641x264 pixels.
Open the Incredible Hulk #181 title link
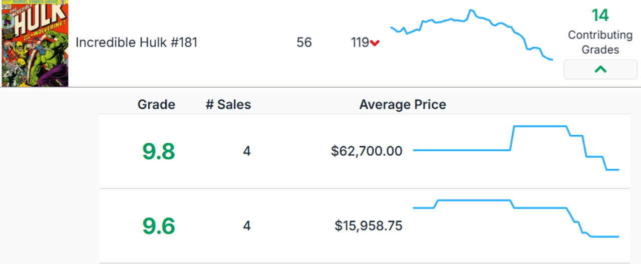pyautogui.click(x=136, y=43)
